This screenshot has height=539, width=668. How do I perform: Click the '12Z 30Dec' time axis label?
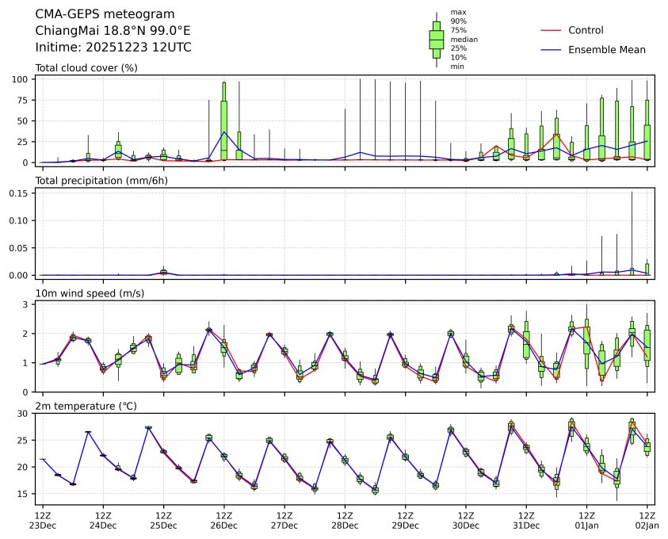click(x=466, y=520)
